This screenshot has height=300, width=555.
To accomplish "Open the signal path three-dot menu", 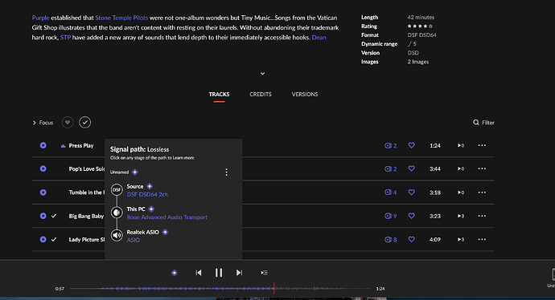I will (x=227, y=172).
